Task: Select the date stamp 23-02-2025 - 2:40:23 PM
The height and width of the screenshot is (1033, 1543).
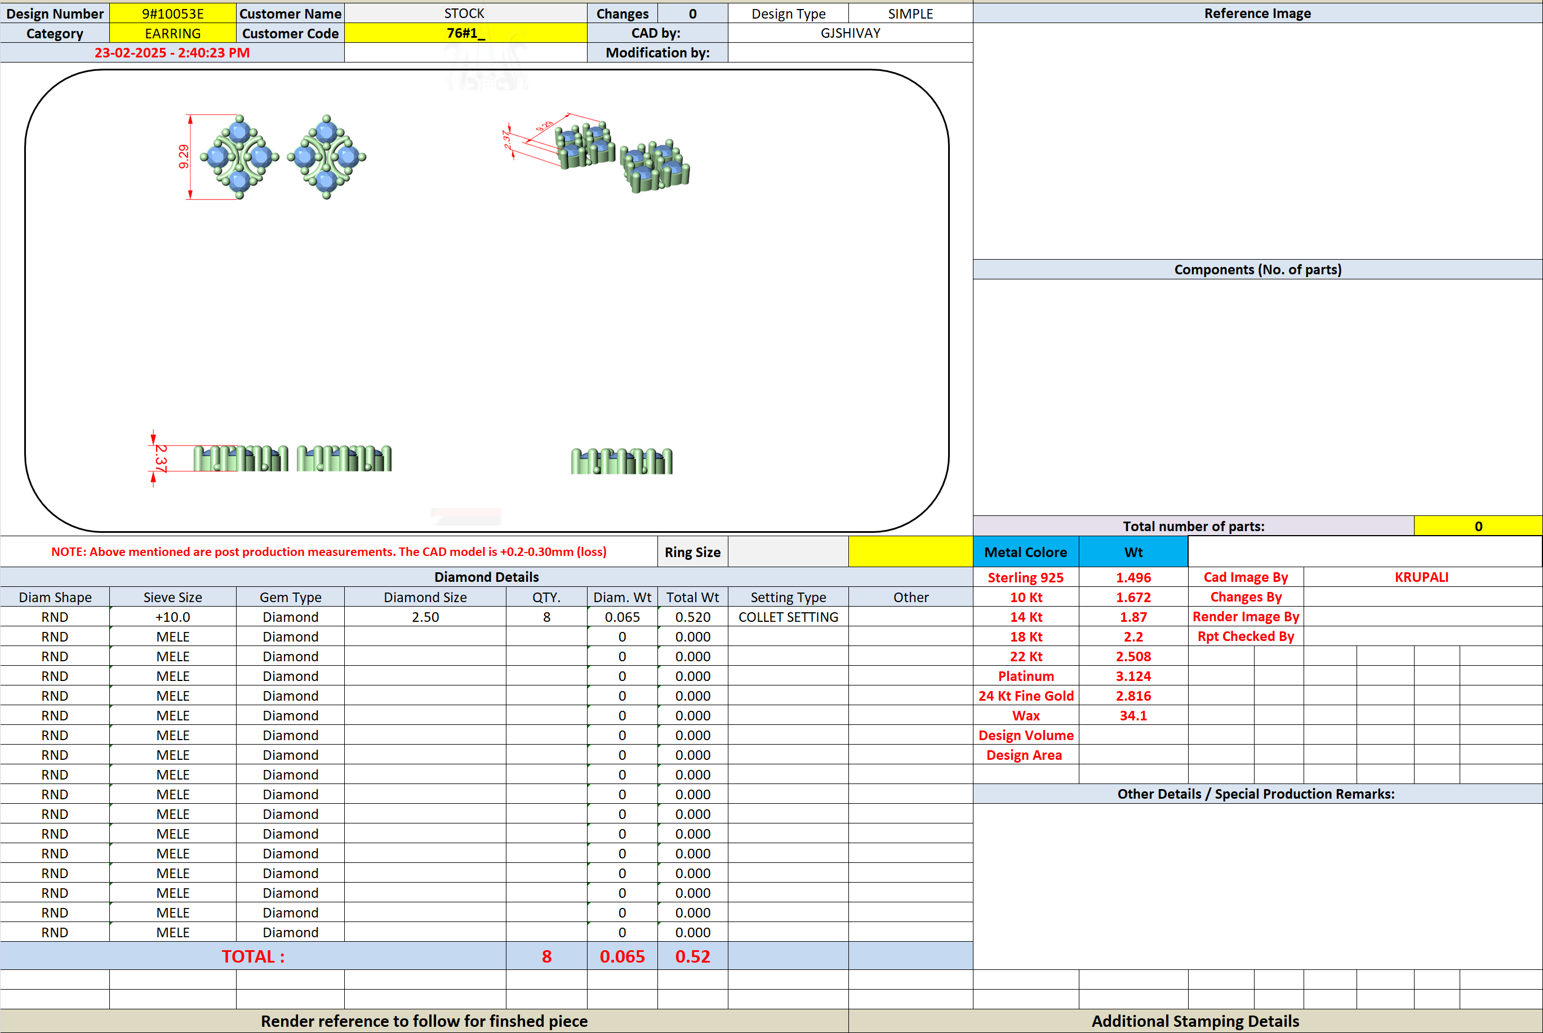Action: coord(172,53)
